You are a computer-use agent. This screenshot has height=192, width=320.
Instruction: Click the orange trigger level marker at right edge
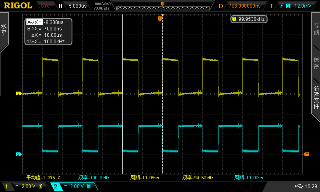click(x=306, y=154)
